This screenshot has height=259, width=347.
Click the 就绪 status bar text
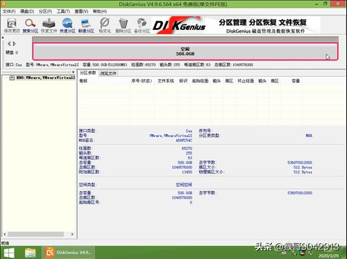point(5,243)
